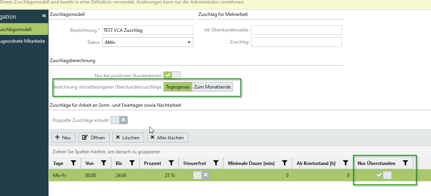This screenshot has width=431, height=196.
Task: Click the filter icon in Tage column
Action: (73, 163)
